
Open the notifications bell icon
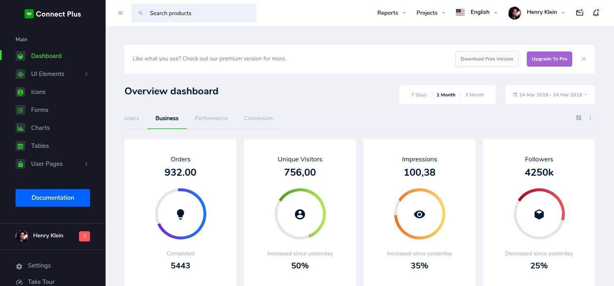click(596, 13)
